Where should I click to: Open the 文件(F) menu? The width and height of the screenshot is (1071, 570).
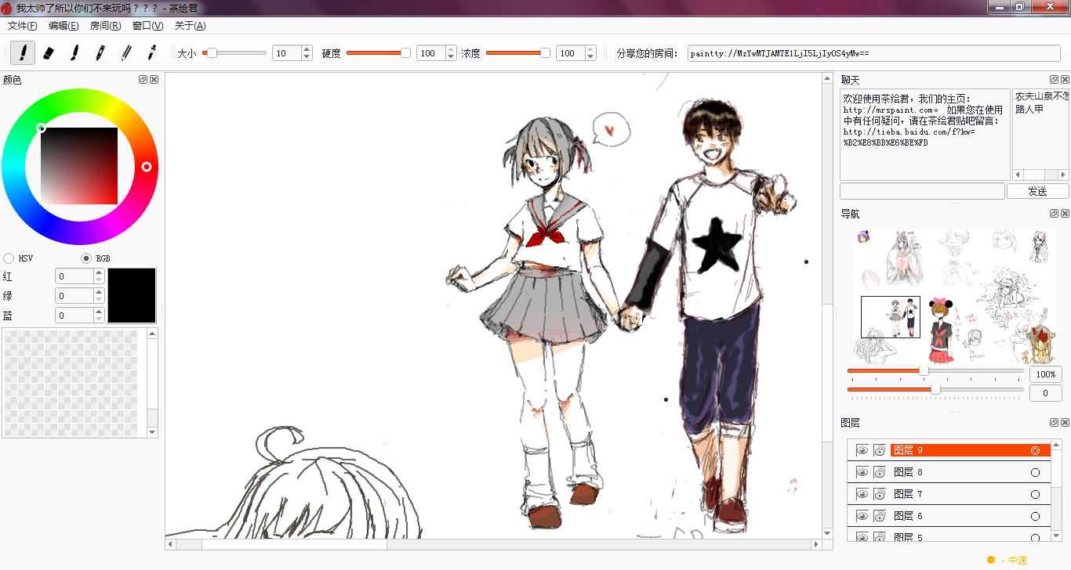click(23, 26)
